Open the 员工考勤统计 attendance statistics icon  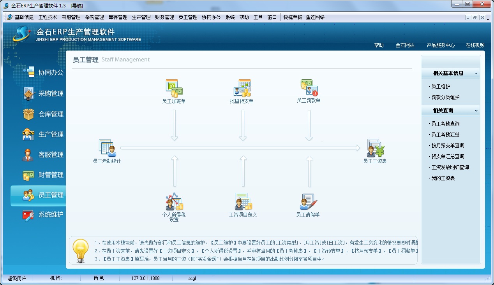pos(107,148)
